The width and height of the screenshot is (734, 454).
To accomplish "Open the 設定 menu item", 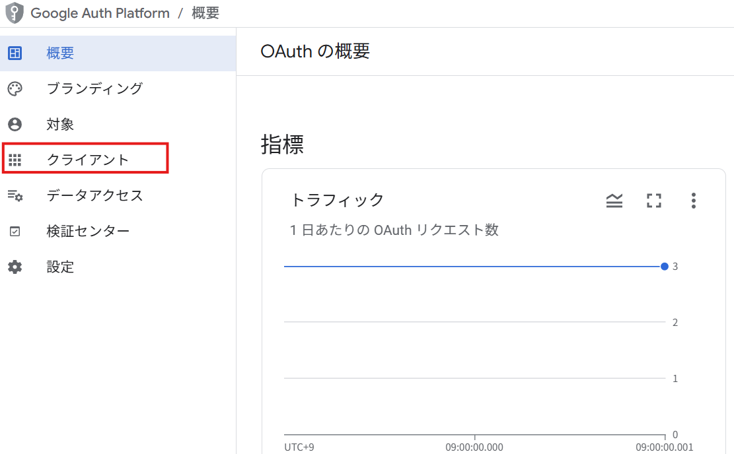I will [118, 267].
